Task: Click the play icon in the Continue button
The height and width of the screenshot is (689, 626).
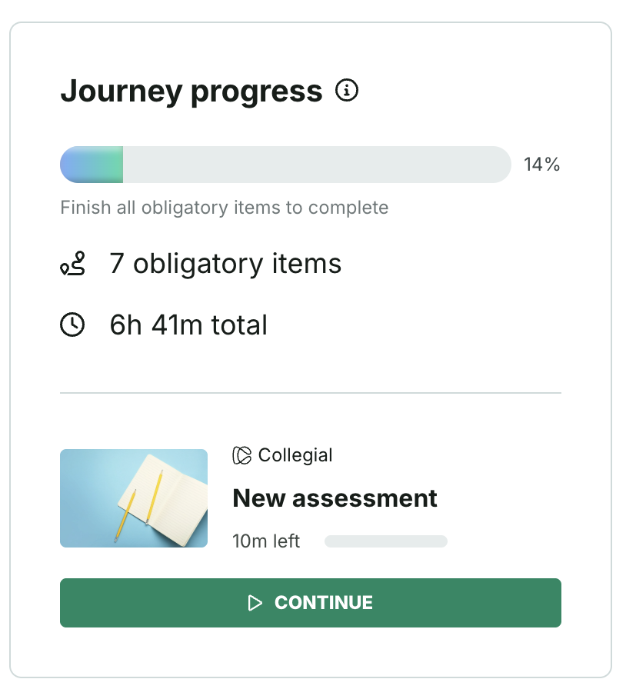Action: coord(255,603)
